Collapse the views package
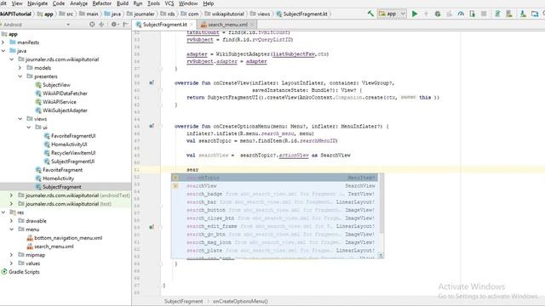This screenshot has height=306, width=545. tap(20, 119)
